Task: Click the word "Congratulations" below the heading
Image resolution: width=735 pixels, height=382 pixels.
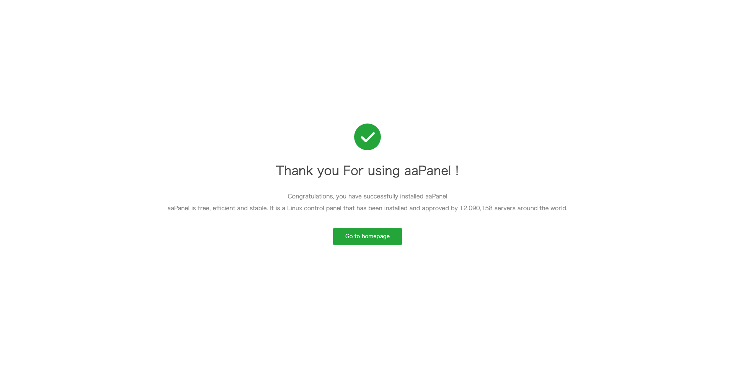Action: [x=310, y=197]
